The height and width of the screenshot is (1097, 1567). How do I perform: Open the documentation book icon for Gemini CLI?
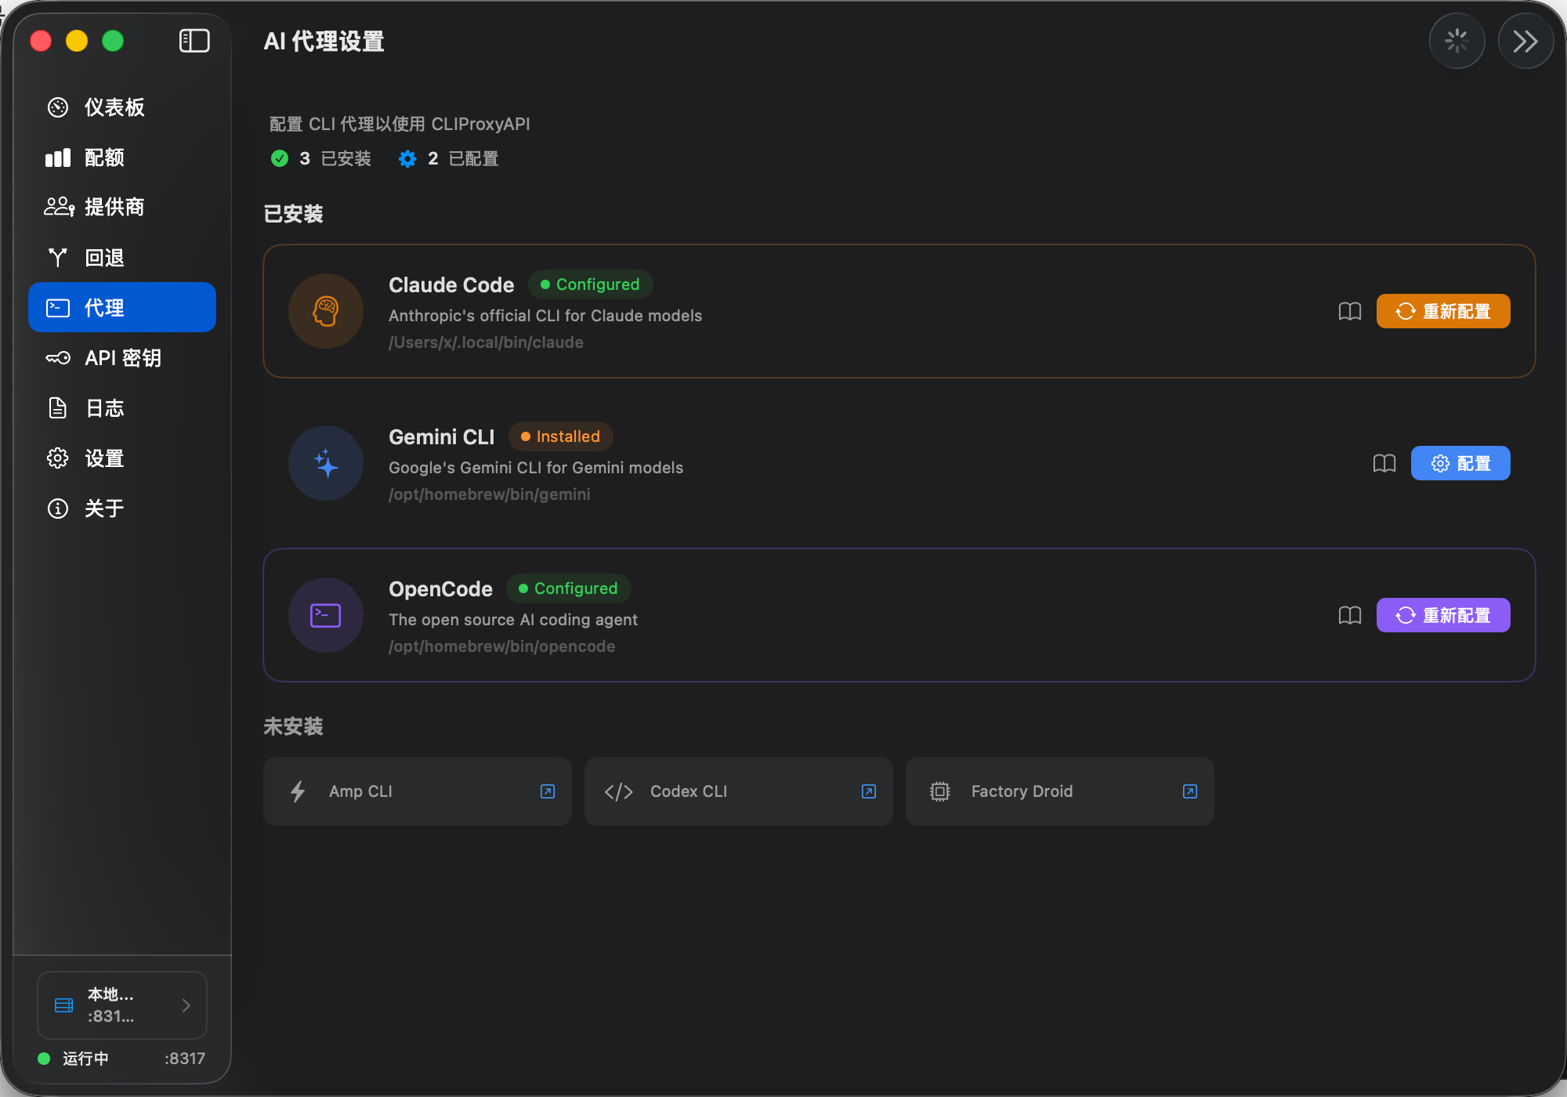[x=1384, y=463]
